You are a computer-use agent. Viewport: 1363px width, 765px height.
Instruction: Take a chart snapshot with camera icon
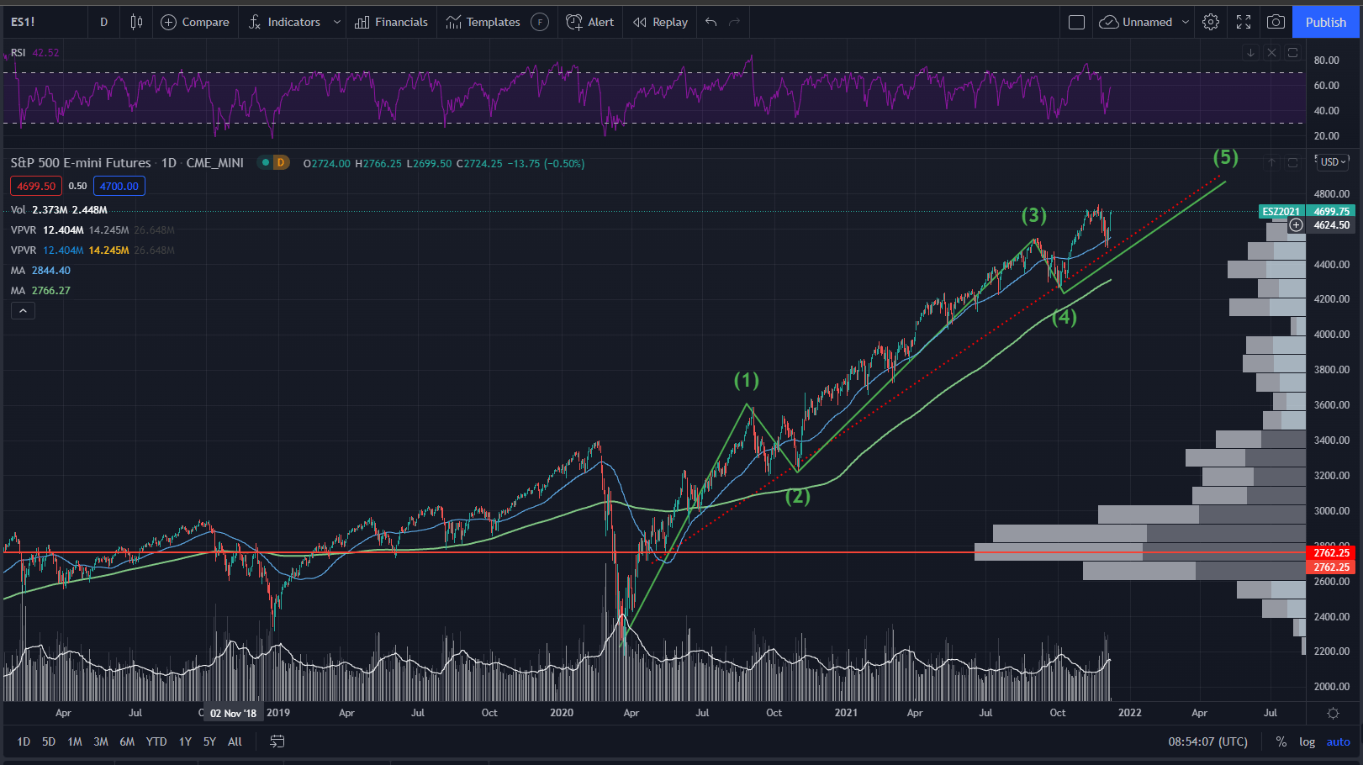[1276, 22]
